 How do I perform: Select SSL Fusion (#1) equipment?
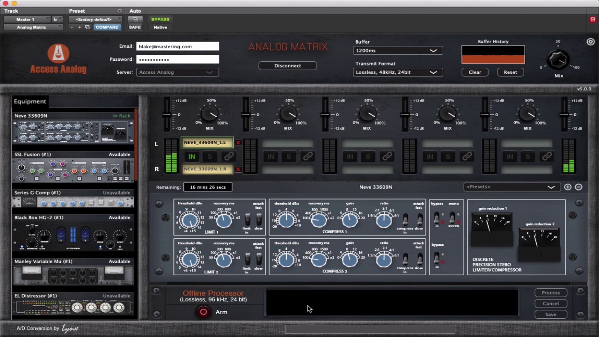(73, 167)
